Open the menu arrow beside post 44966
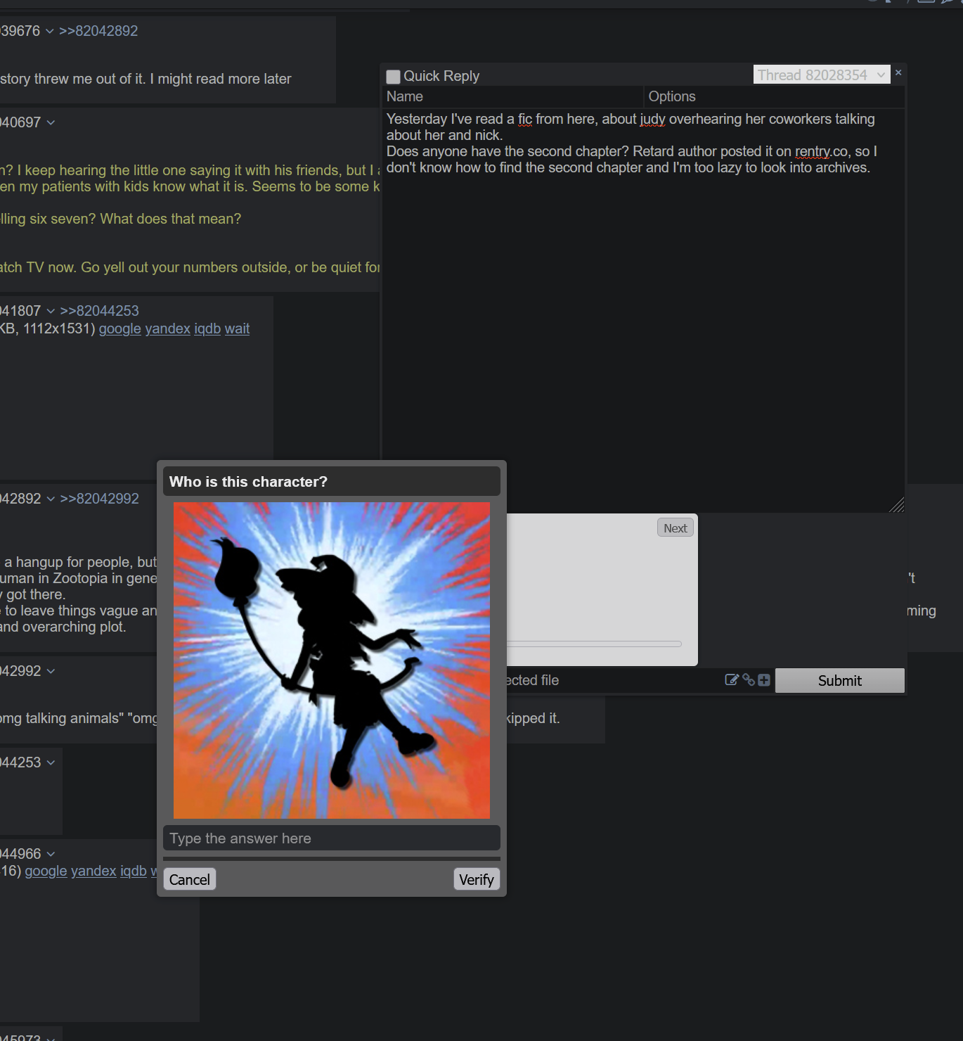This screenshot has width=963, height=1041. [51, 854]
